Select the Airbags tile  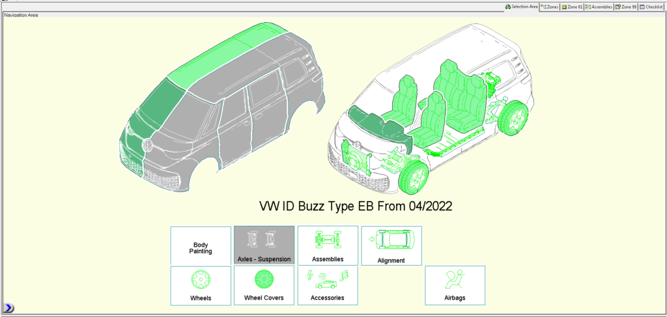[x=455, y=285]
